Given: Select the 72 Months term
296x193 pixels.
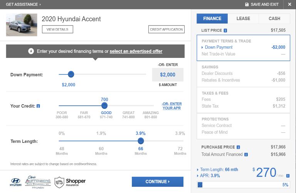Looking at the screenshot, I should click(x=180, y=151).
